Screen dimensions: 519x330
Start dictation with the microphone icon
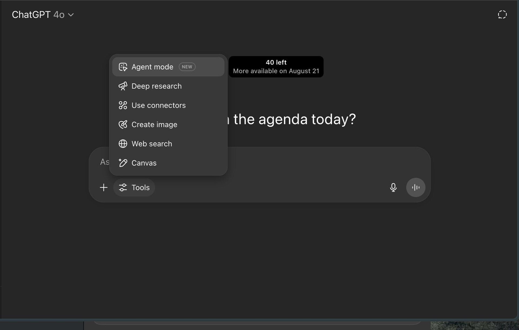click(393, 187)
